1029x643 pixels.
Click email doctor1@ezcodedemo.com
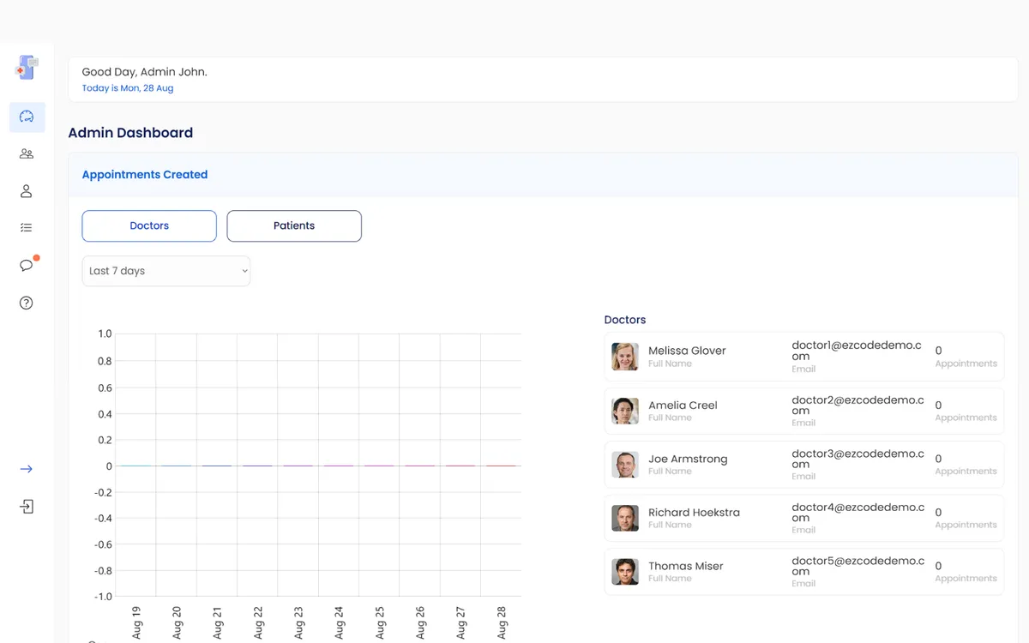pos(857,351)
